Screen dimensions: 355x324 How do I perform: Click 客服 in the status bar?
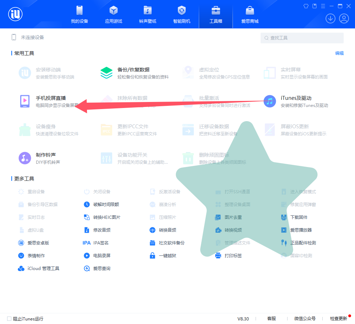pyautogui.click(x=272, y=319)
